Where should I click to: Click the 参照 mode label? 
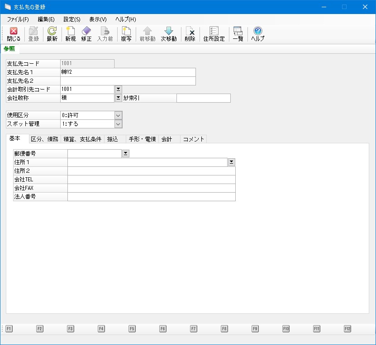coord(10,49)
